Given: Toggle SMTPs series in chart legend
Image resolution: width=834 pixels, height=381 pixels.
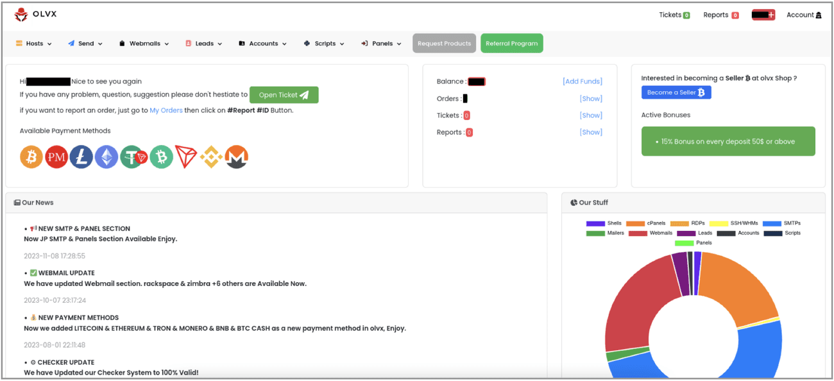Looking at the screenshot, I should 781,223.
